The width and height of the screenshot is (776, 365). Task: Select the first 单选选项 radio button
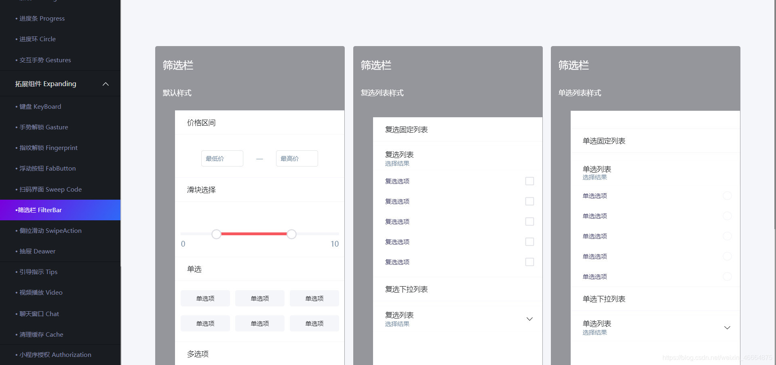click(727, 196)
